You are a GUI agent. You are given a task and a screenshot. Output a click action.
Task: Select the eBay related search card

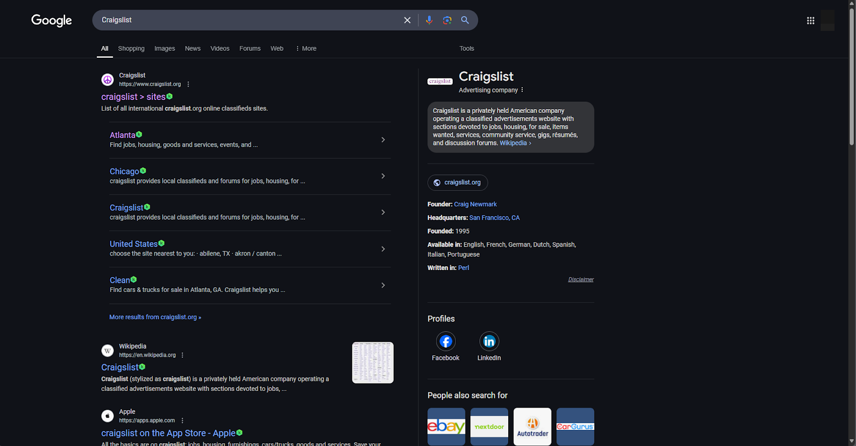[x=446, y=427]
